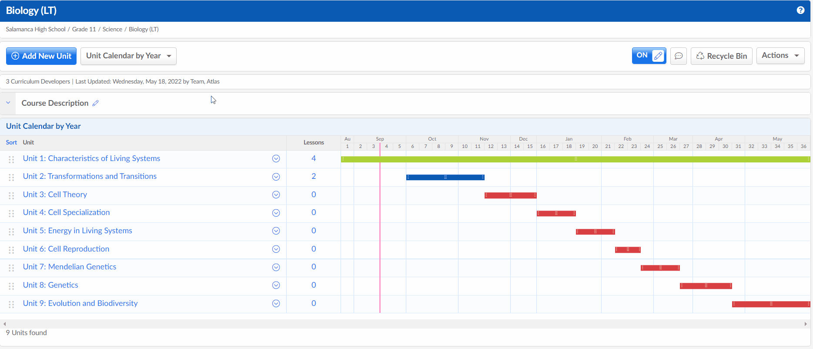Click the pencil icon beside Course Description
The image size is (813, 349).
pyautogui.click(x=96, y=103)
